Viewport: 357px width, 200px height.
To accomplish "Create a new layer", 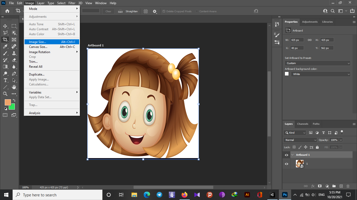I will [341, 186].
